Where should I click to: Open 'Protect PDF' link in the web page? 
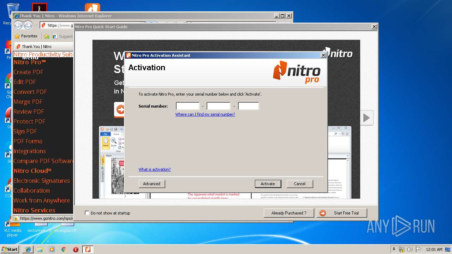(x=29, y=121)
